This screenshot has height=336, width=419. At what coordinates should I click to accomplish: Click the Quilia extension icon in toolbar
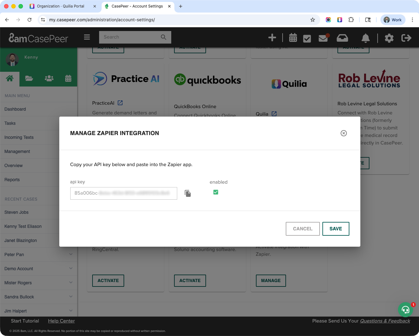click(340, 20)
